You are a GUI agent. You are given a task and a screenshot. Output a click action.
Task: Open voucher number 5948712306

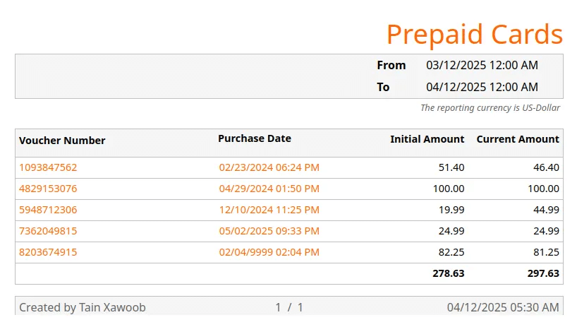click(x=48, y=210)
